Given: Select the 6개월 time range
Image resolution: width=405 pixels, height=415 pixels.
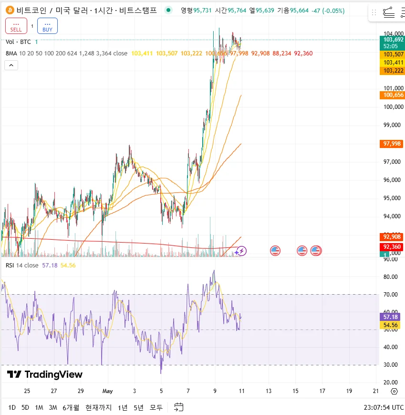Looking at the screenshot, I should tap(71, 407).
